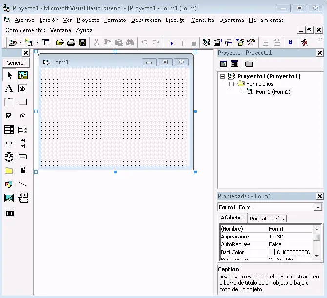Click the Print toolbar icon
The height and width of the screenshot is (298, 327).
(x=71, y=42)
